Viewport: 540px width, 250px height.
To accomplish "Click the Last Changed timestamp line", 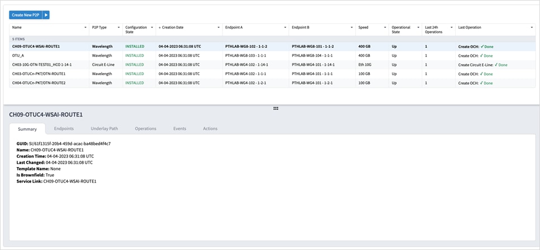I will pos(55,163).
